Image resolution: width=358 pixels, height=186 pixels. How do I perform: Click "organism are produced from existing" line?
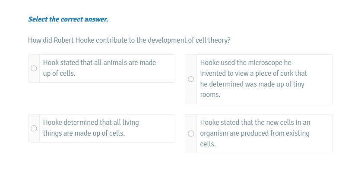tap(255, 133)
